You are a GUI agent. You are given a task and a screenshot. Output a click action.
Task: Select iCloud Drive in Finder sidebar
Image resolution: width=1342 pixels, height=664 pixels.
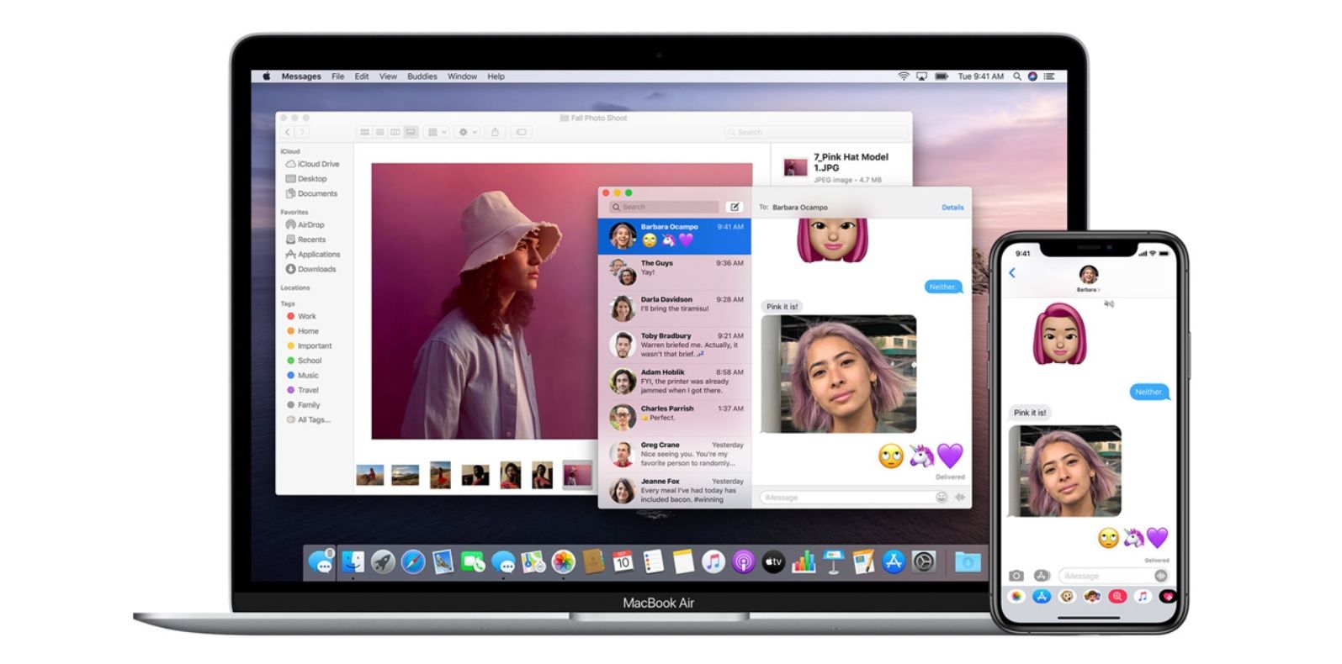point(312,164)
